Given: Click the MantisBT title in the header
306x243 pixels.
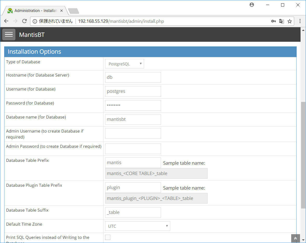Looking at the screenshot, I should (x=32, y=34).
